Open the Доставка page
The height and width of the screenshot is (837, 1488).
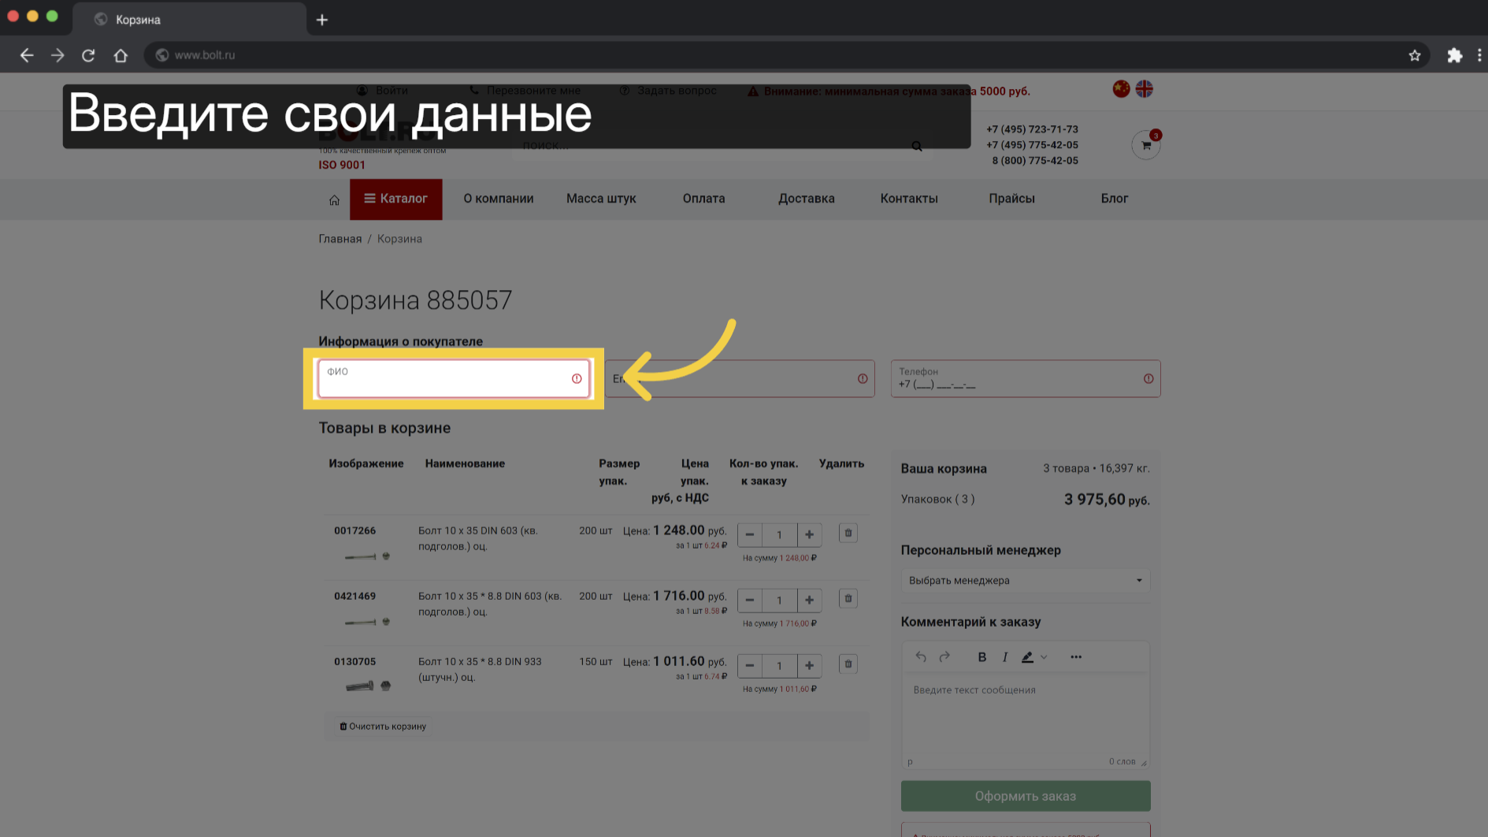807,199
